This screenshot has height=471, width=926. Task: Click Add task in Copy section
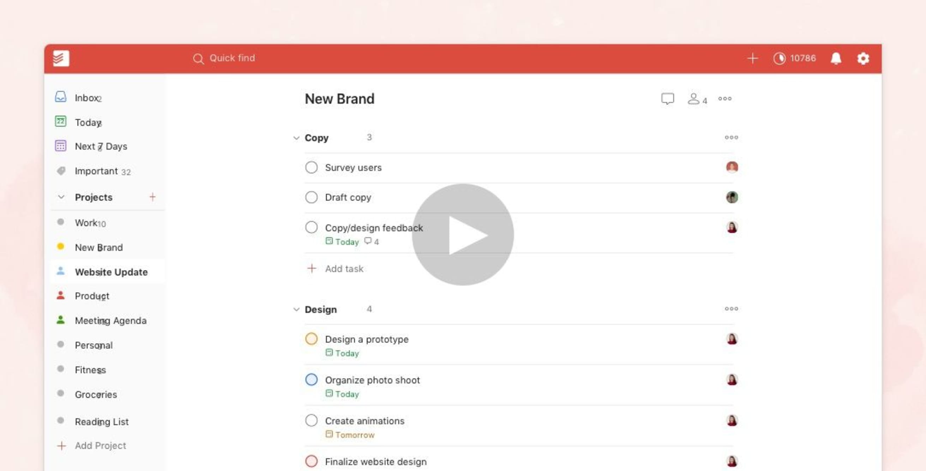[335, 269]
